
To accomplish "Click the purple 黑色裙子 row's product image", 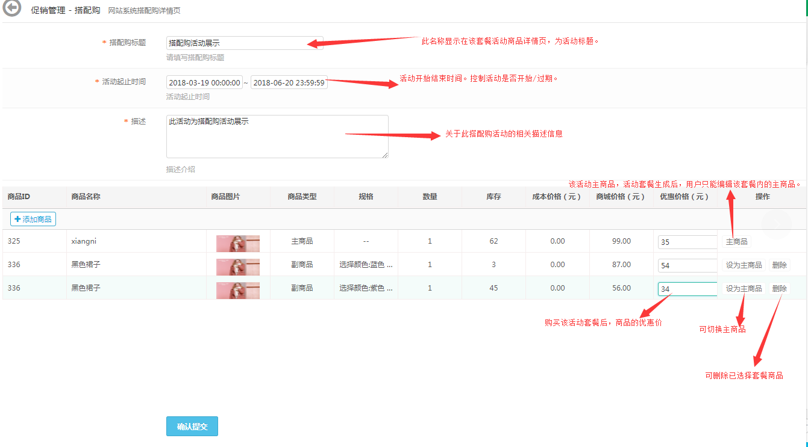I will [238, 289].
